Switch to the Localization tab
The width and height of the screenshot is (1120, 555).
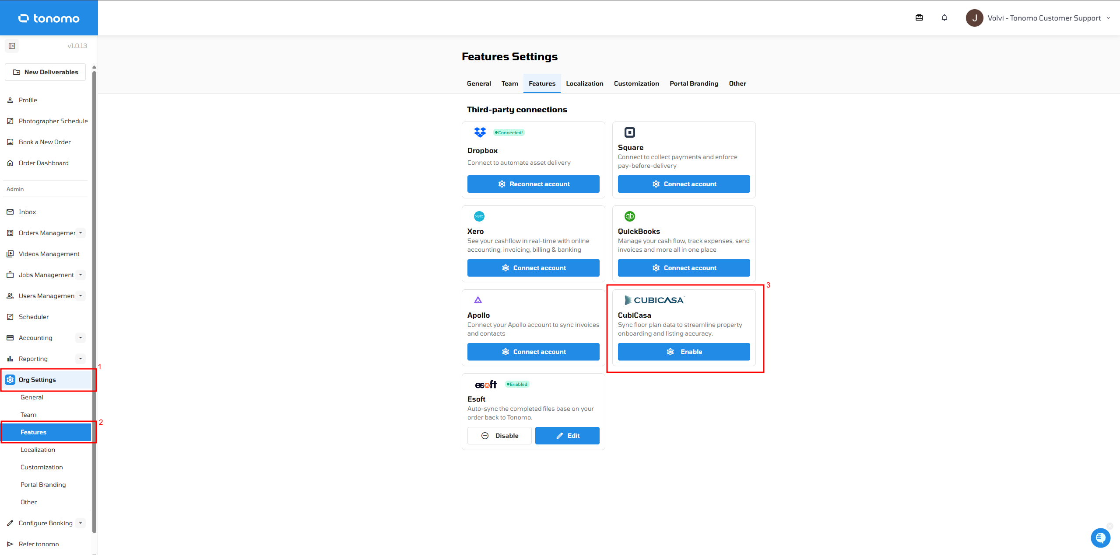(x=584, y=83)
